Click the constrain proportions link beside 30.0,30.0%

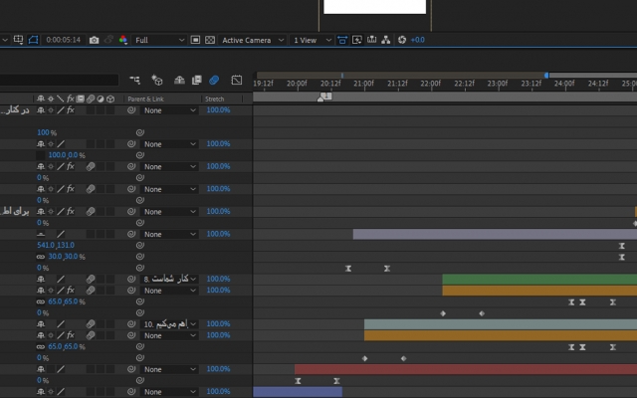40,257
